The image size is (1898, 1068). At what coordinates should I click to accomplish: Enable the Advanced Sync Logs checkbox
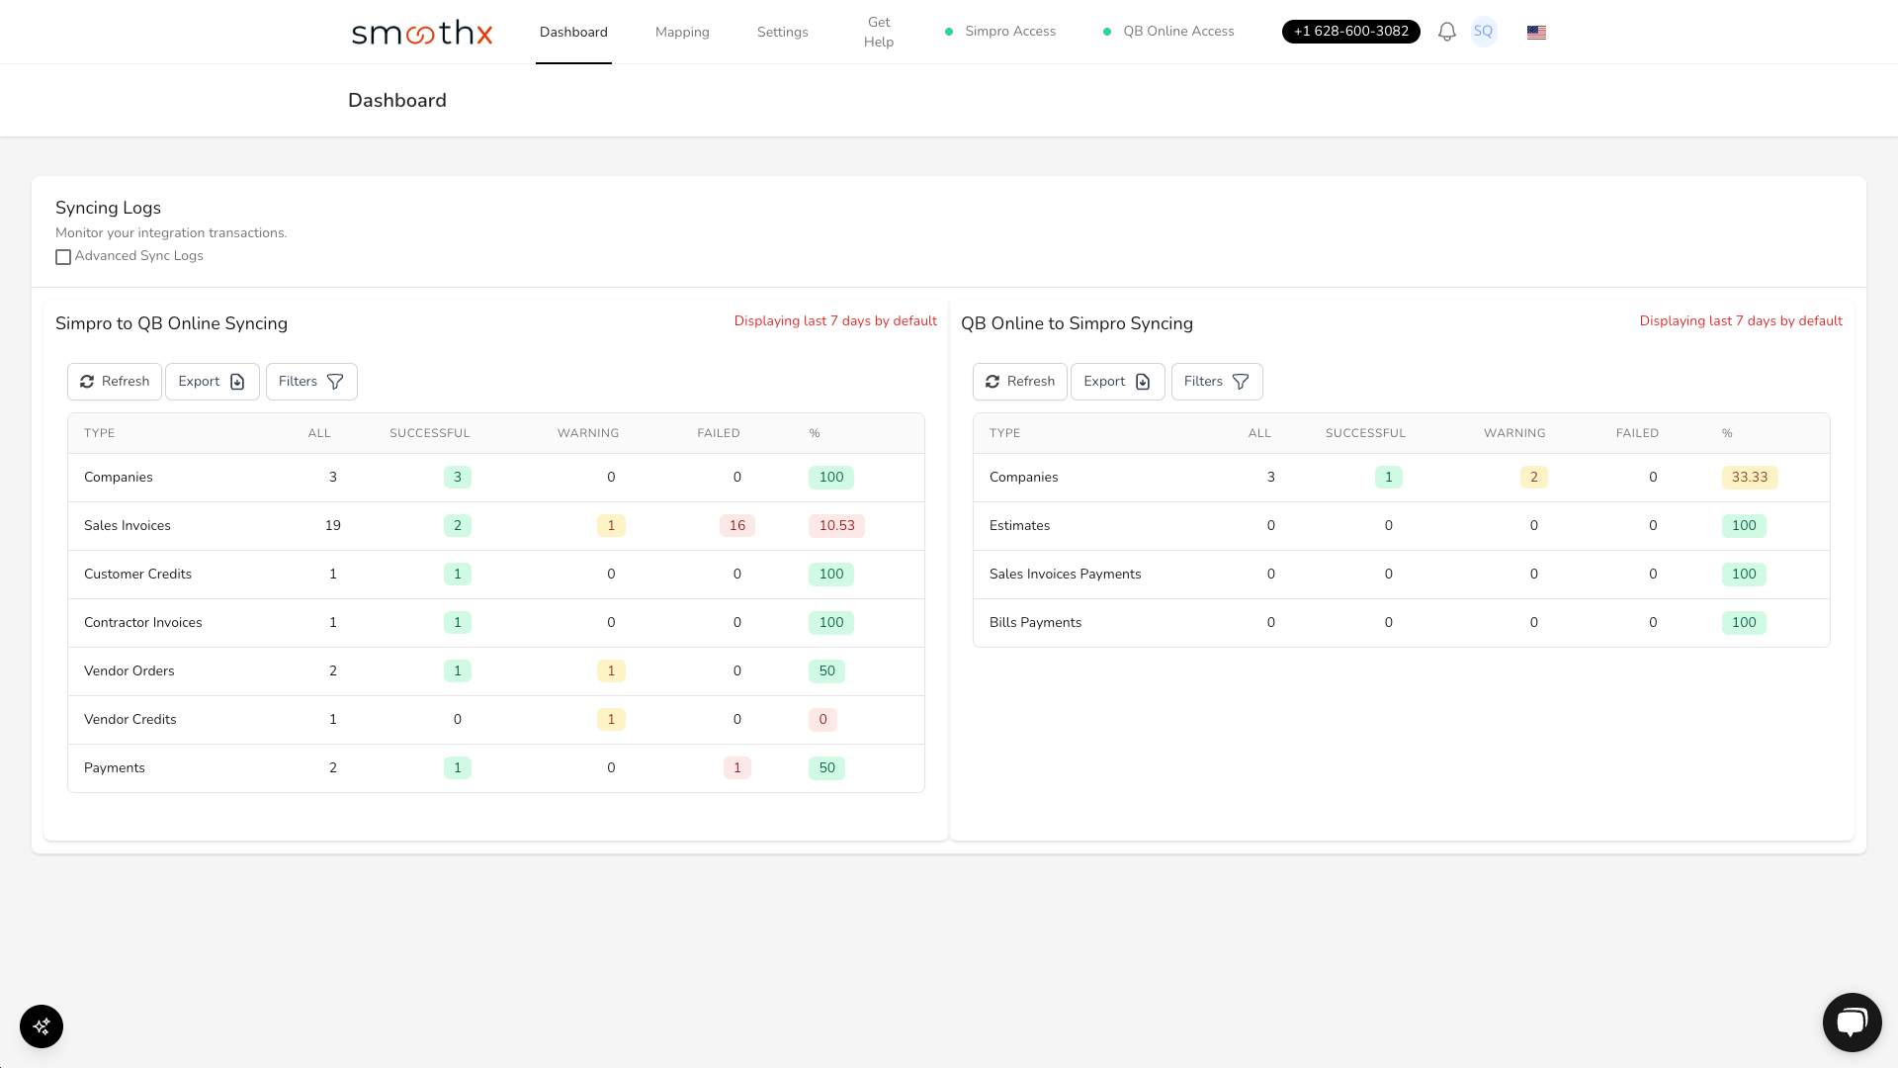[63, 257]
